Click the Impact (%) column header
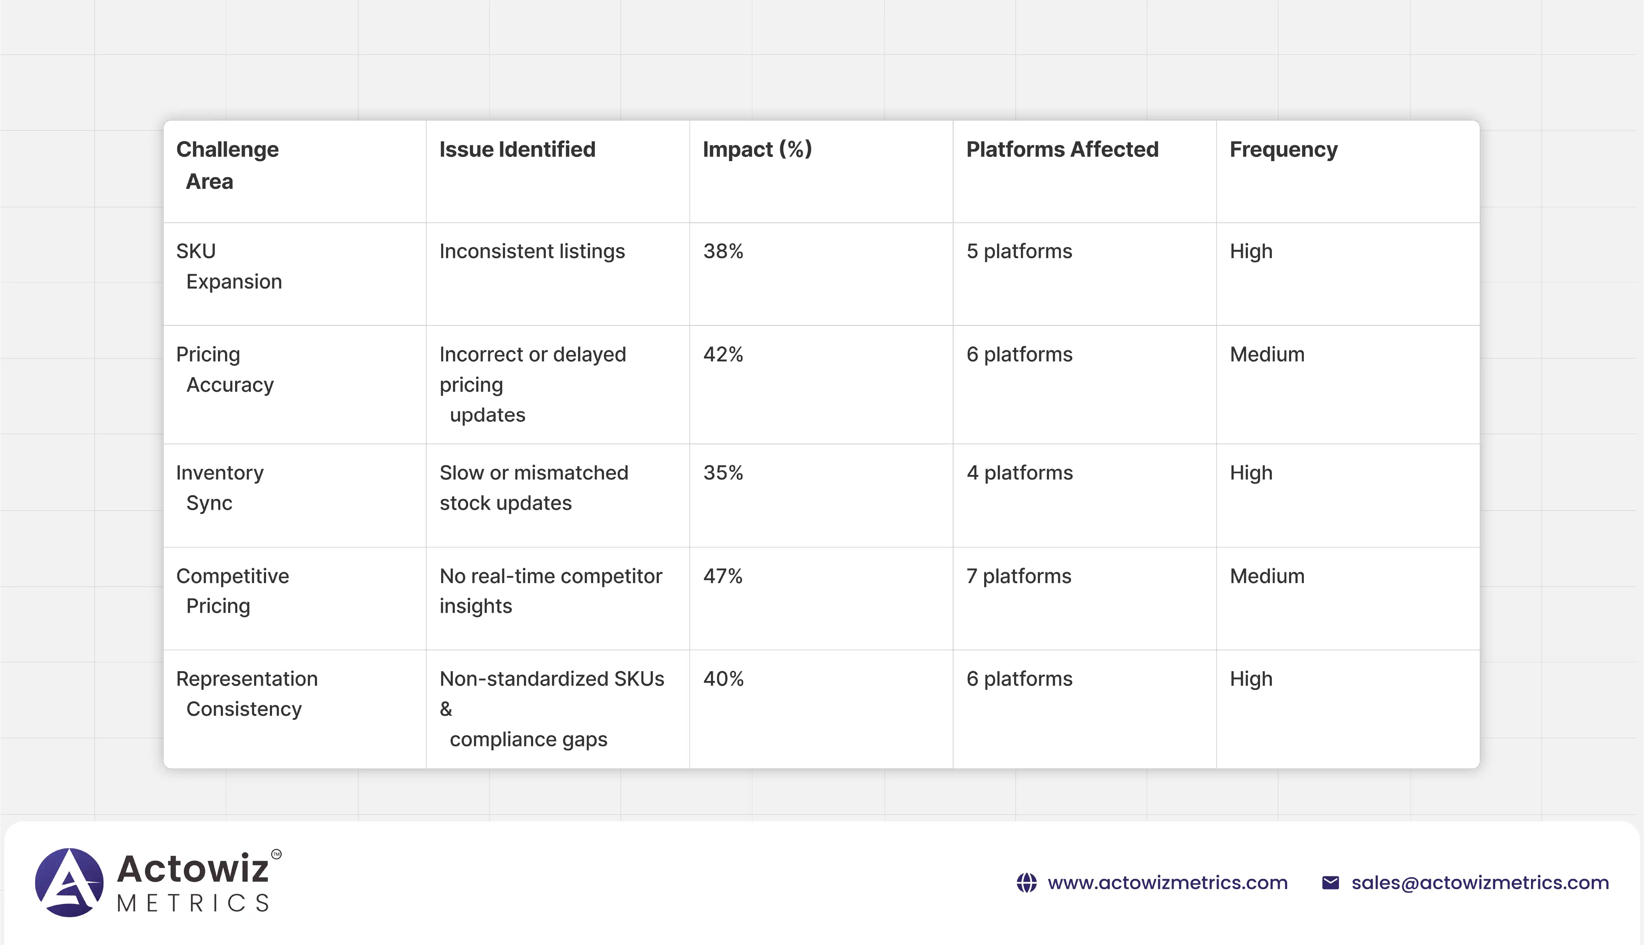This screenshot has height=945, width=1644. pos(757,149)
